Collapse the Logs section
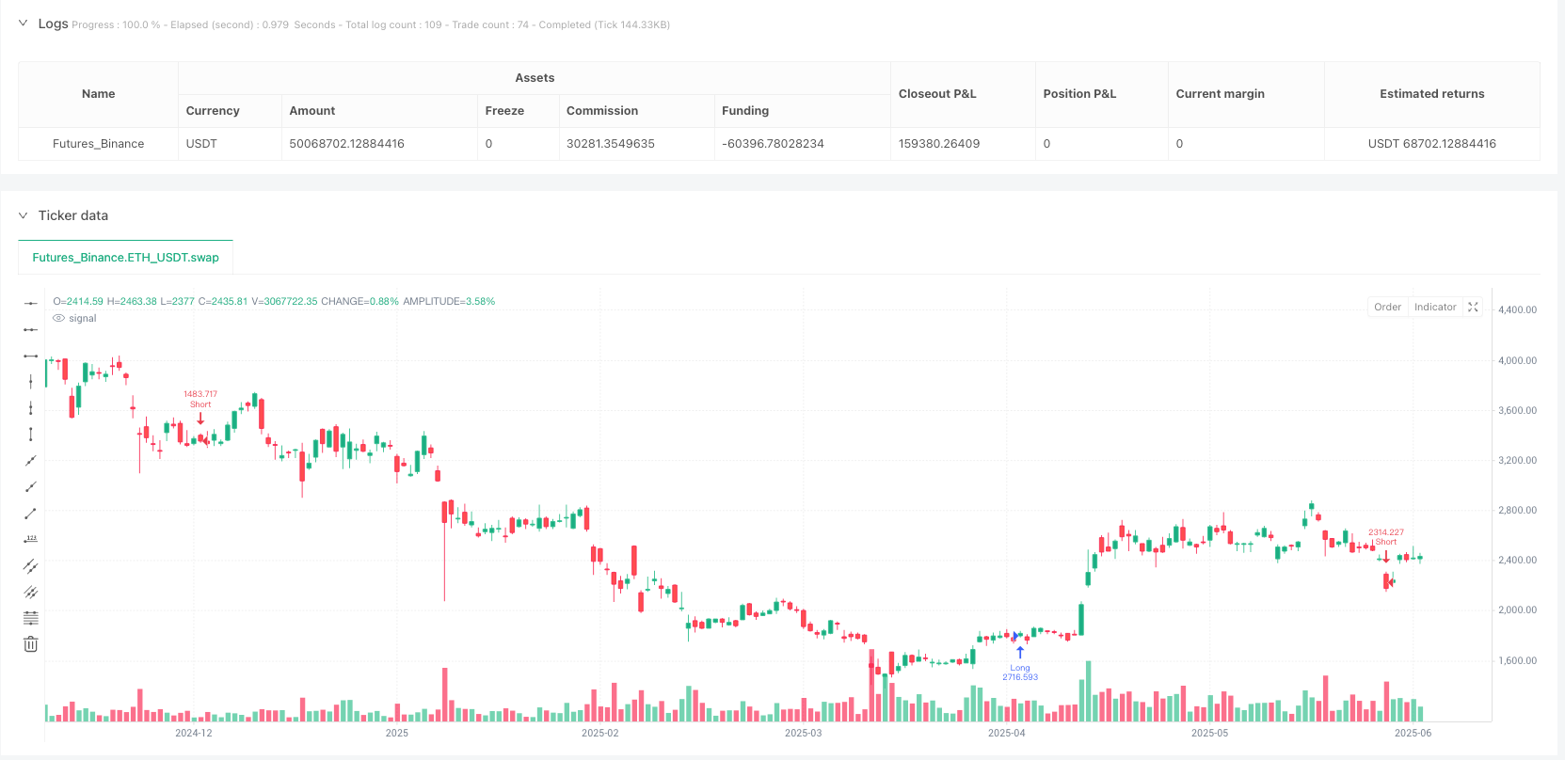 point(23,23)
